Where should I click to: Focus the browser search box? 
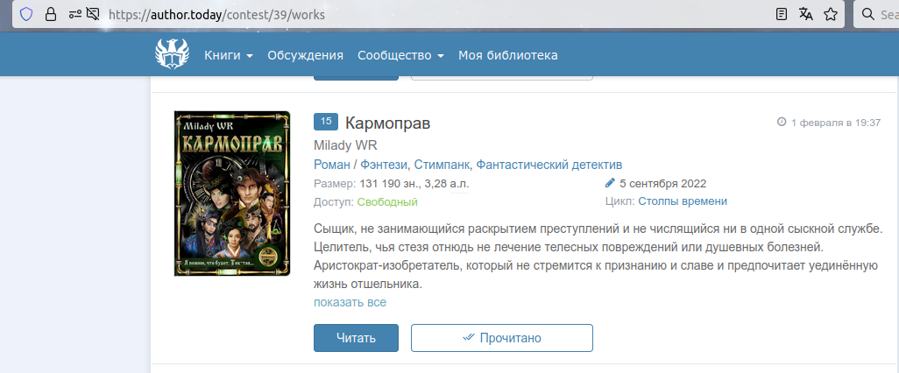point(877,14)
